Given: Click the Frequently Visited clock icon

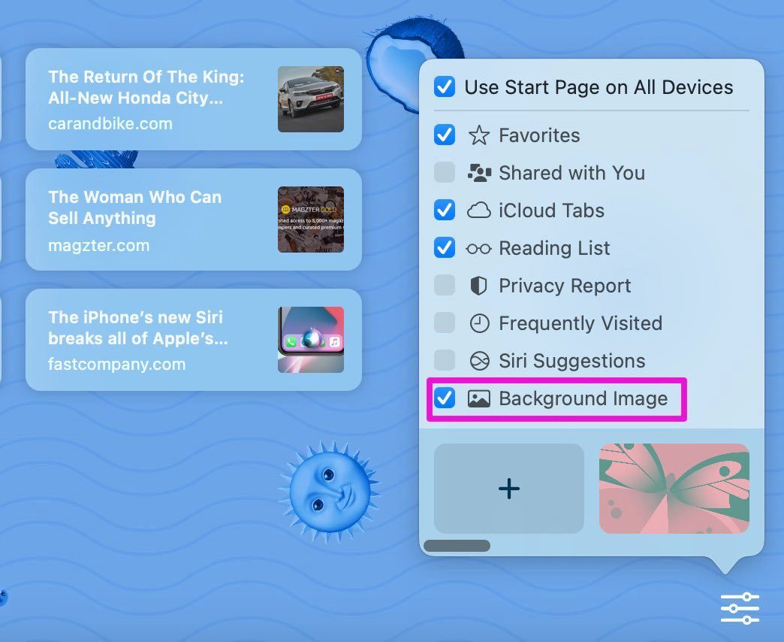Looking at the screenshot, I should 479,323.
